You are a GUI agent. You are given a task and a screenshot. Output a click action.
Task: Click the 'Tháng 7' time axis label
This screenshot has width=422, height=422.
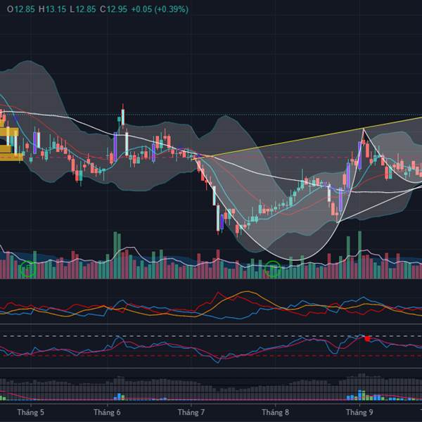191,412
